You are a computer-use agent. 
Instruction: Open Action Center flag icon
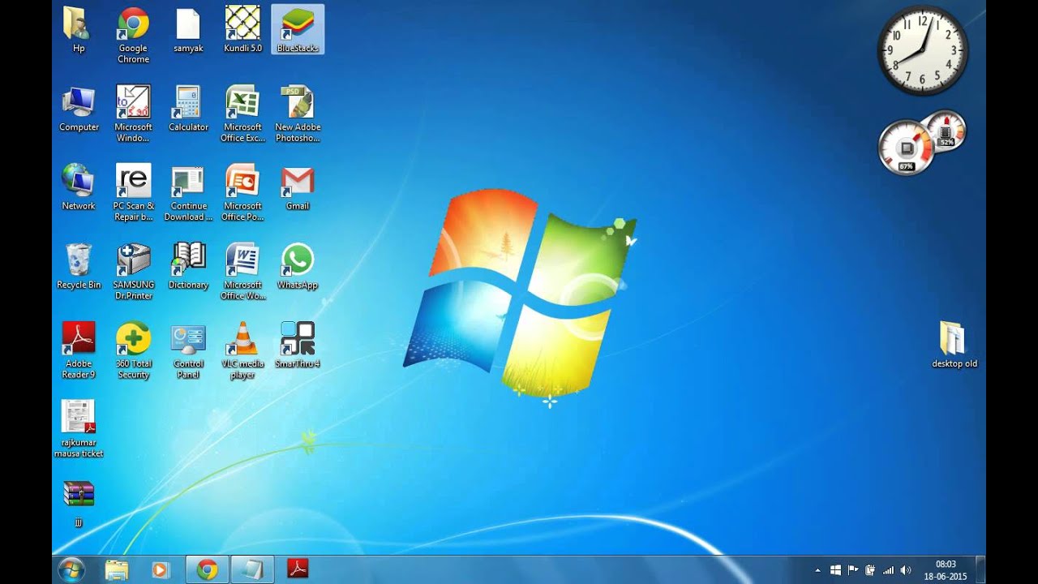click(853, 571)
